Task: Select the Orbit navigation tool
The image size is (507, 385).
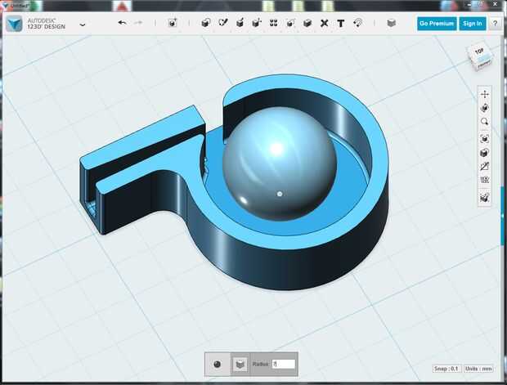Action: click(484, 108)
